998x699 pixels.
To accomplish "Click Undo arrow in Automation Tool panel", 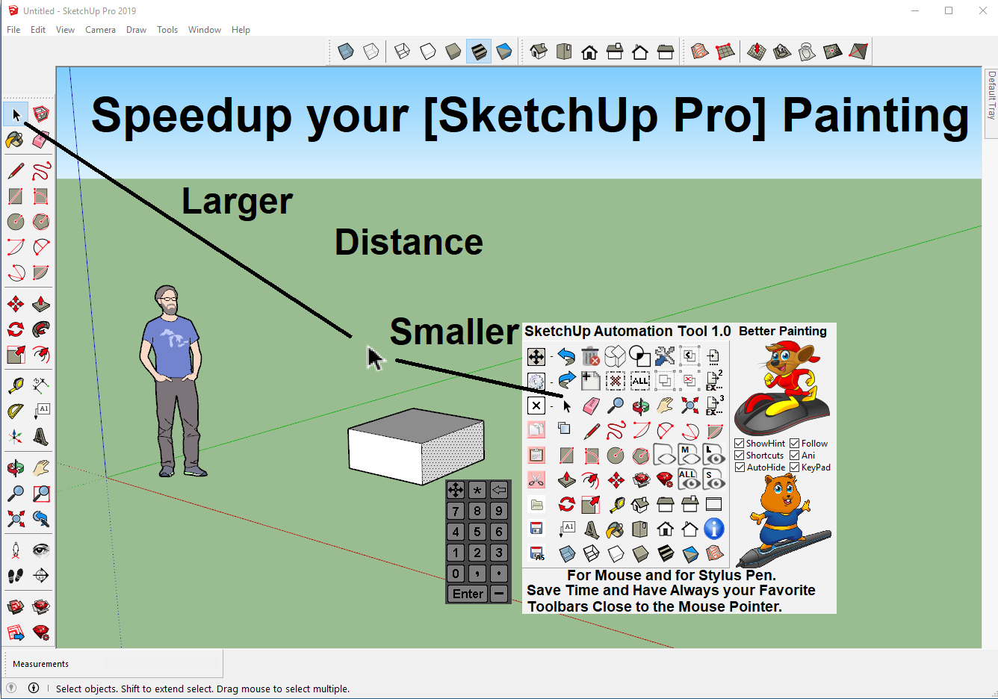I will tap(566, 356).
